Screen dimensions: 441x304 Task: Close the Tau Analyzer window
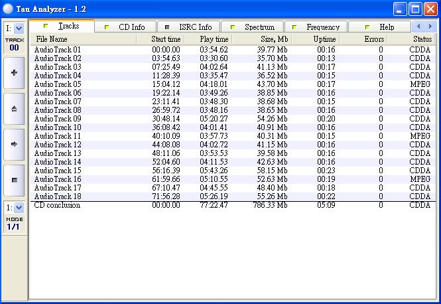430,9
